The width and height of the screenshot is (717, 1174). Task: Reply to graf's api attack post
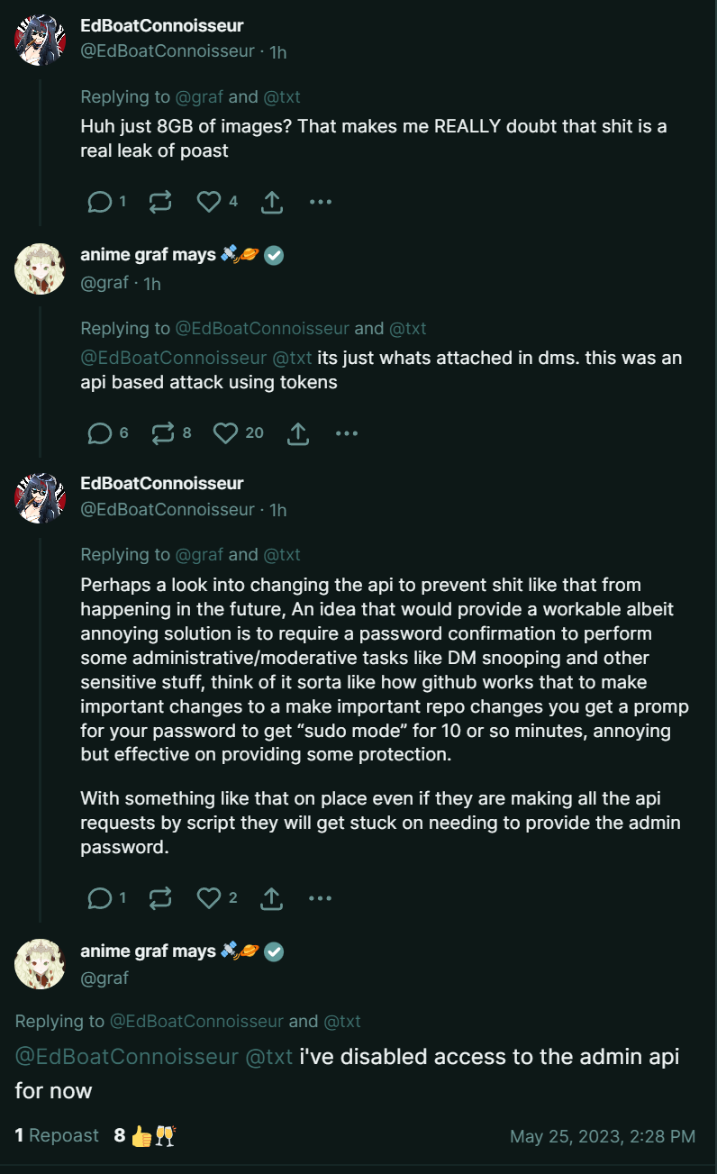[x=99, y=433]
